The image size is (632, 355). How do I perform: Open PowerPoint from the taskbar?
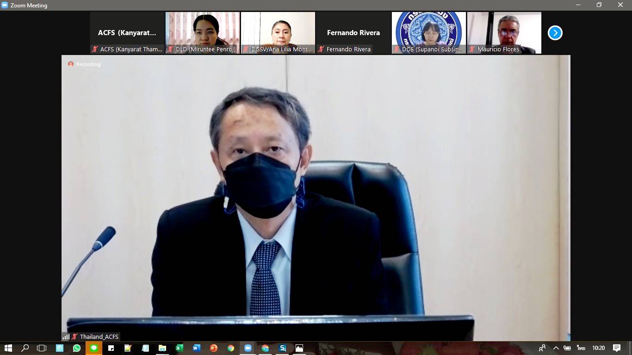pyautogui.click(x=214, y=348)
